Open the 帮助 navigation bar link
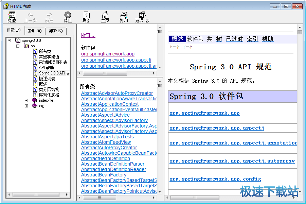Viewport: 306px width, 204px height. point(268,39)
